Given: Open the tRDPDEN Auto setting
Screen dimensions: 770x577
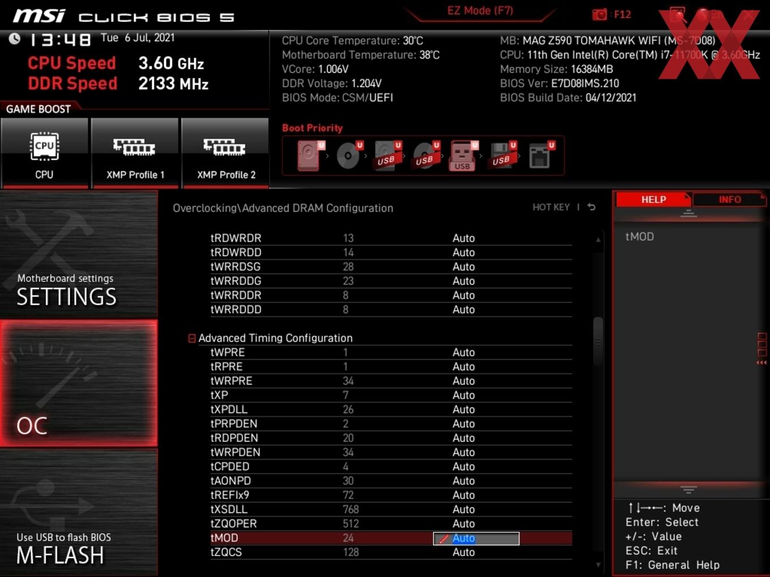Looking at the screenshot, I should coord(464,438).
